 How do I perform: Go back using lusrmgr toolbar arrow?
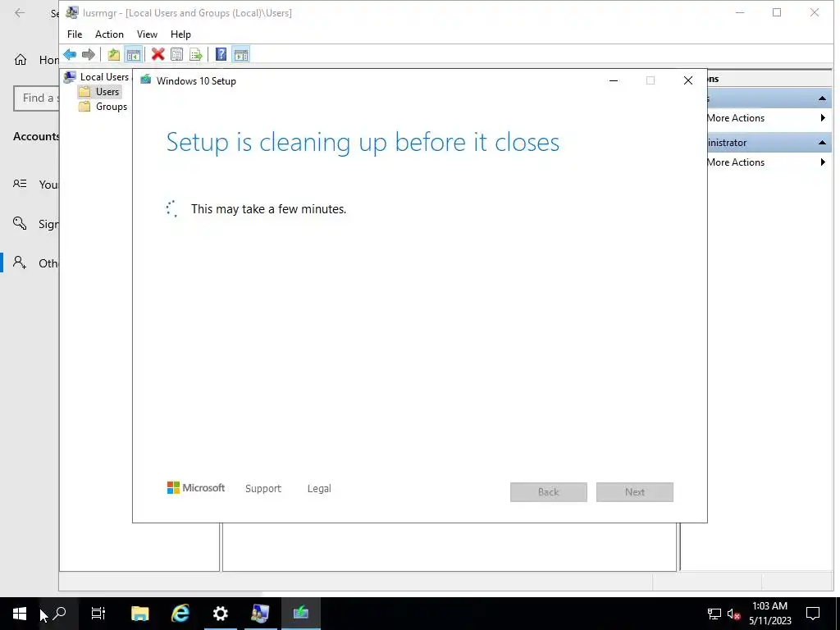tap(70, 54)
